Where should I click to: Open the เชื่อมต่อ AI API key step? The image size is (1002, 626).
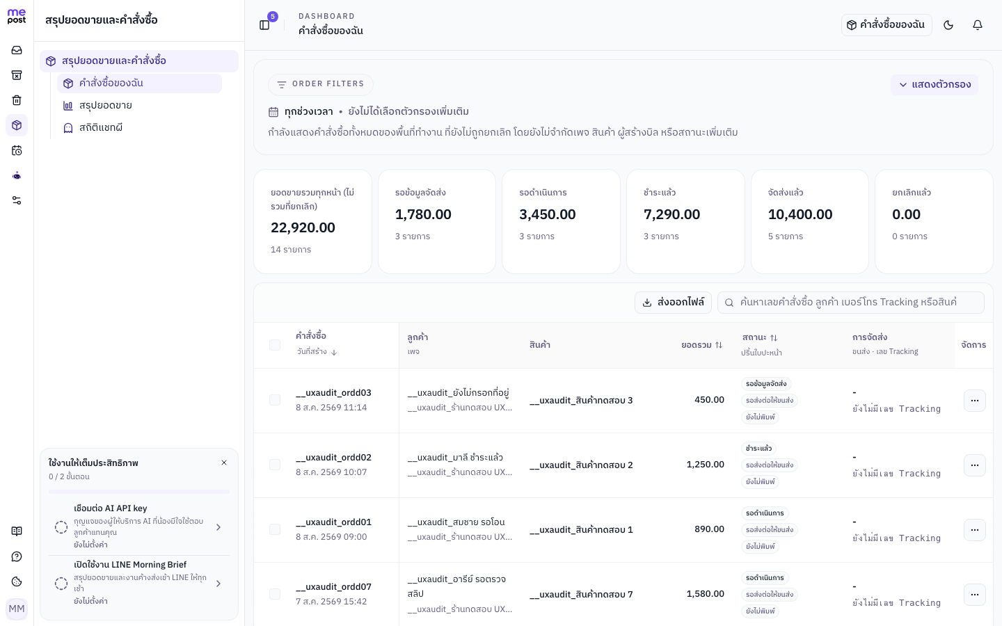pyautogui.click(x=139, y=527)
